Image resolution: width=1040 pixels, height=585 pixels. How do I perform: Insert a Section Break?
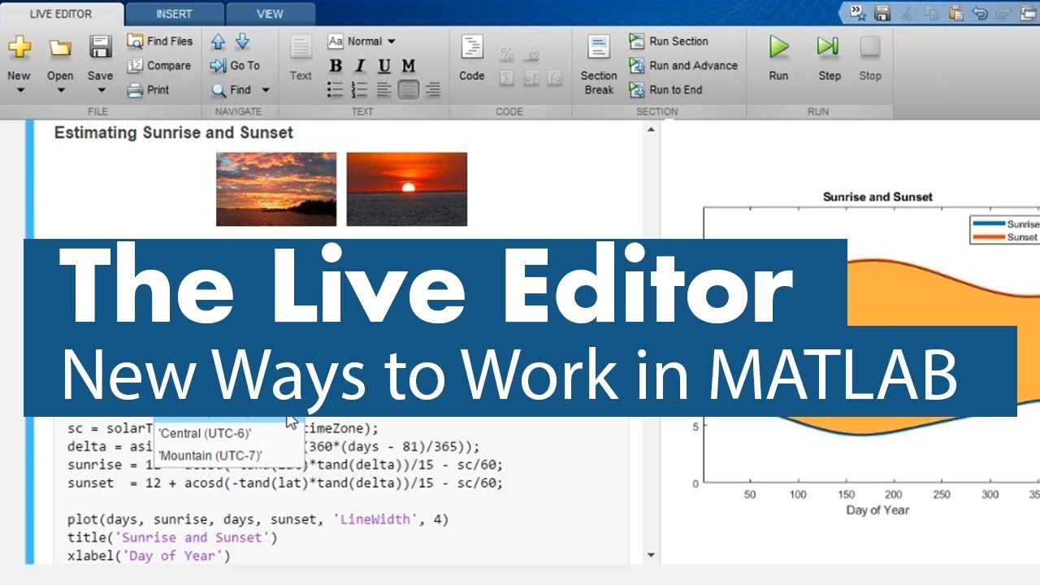coord(599,65)
